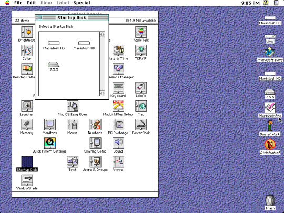The width and height of the screenshot is (284, 213).
Task: Select the MacWrite Pro desktop icon
Action: click(x=270, y=108)
